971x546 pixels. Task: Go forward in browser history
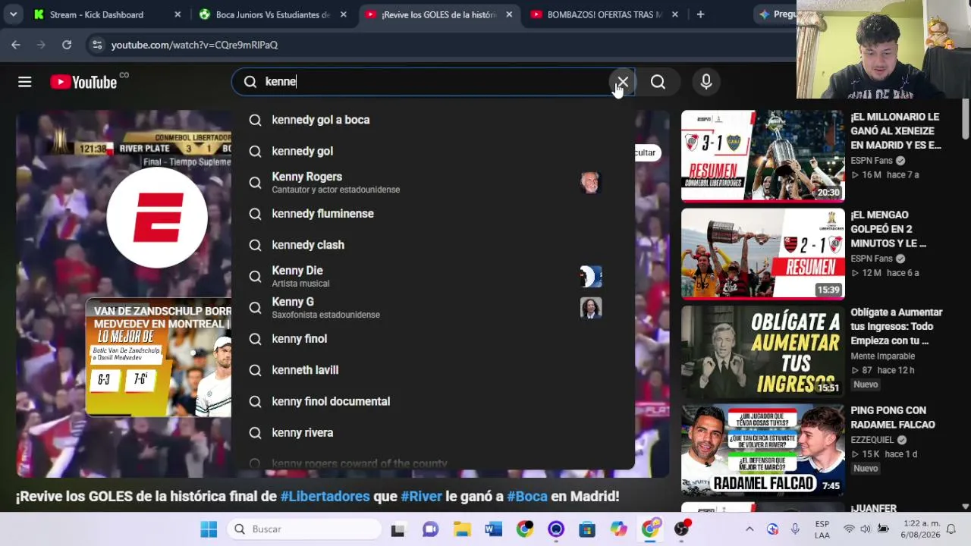tap(41, 45)
